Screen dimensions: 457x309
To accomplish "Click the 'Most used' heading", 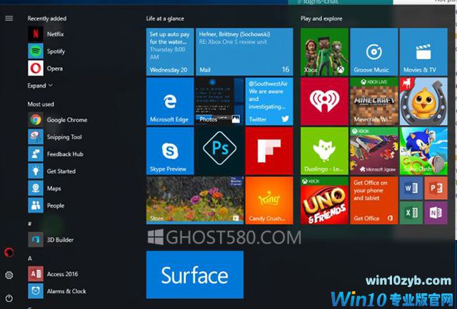I will click(x=41, y=104).
